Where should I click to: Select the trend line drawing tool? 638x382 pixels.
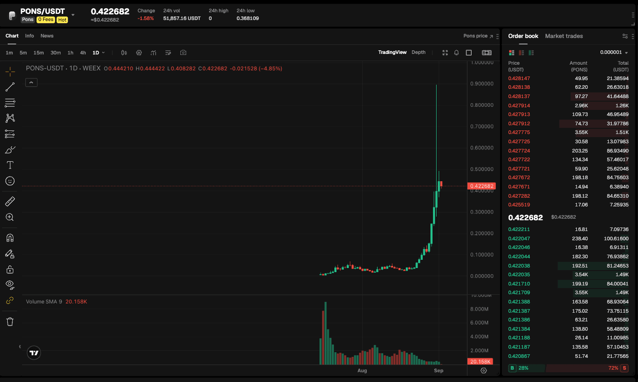10,87
